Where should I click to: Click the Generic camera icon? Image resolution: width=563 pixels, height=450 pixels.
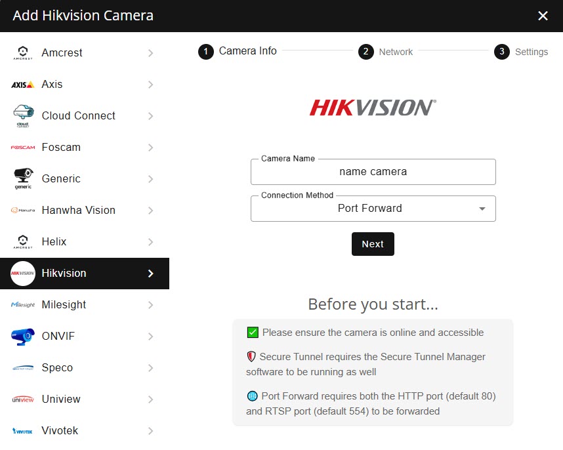pos(23,178)
